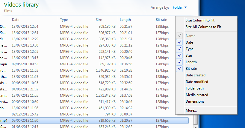Image resolution: width=245 pixels, height=128 pixels.
Task: Click the vertical scrollbar of file list
Action: click(196, 119)
